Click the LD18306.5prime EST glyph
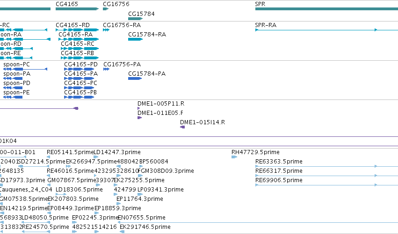398x234 pixels. pyautogui.click(x=61, y=195)
